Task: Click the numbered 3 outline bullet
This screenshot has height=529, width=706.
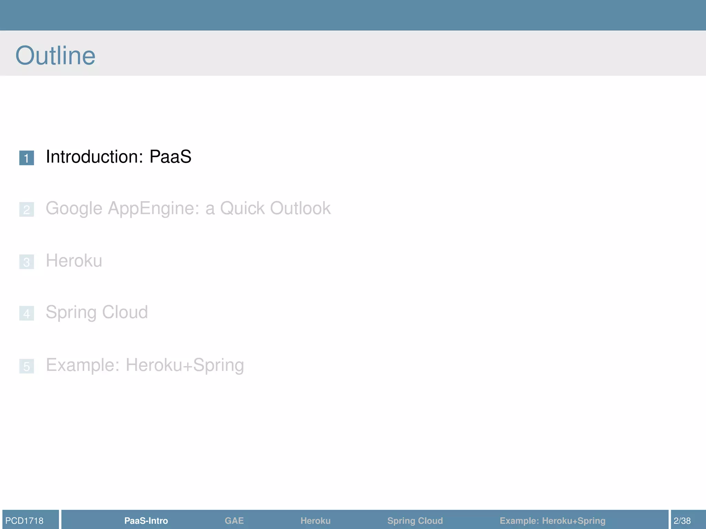Action: tap(27, 262)
